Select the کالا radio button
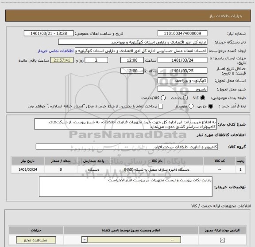The image size is (255, 247). click(202, 98)
